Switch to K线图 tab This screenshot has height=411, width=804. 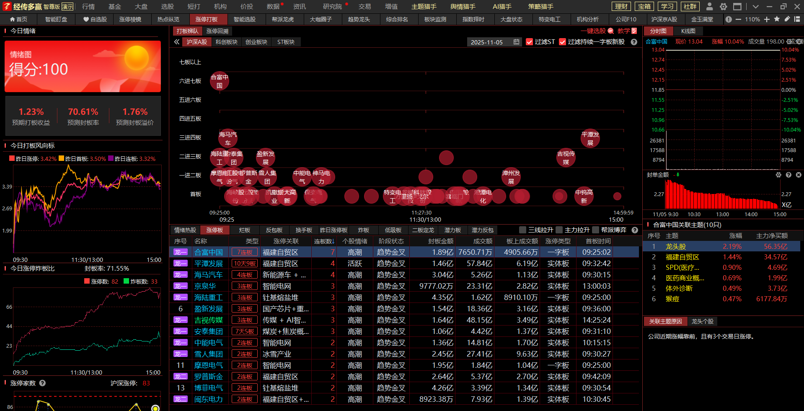(x=688, y=31)
